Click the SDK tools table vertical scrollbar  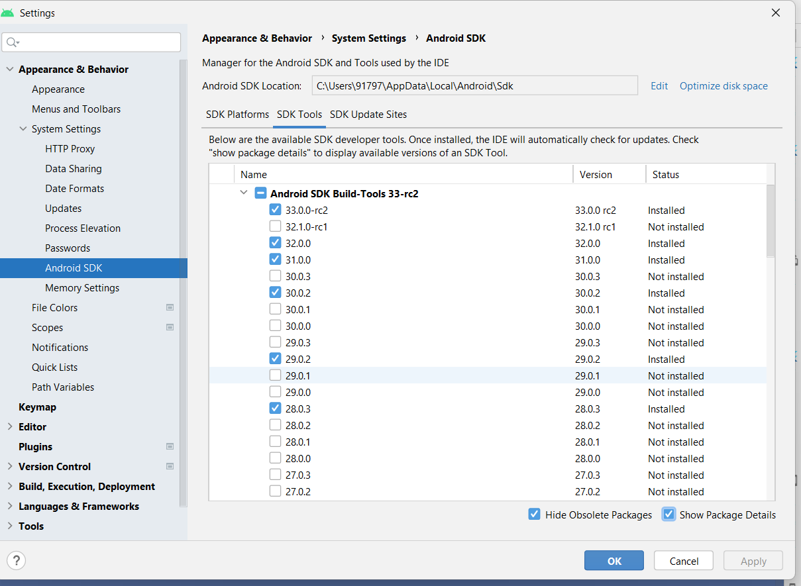point(771,221)
